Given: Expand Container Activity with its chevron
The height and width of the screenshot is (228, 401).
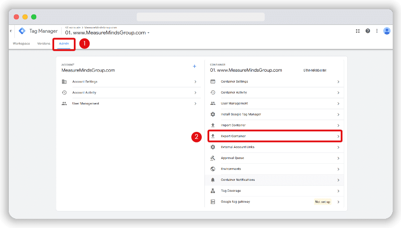Looking at the screenshot, I should click(339, 93).
